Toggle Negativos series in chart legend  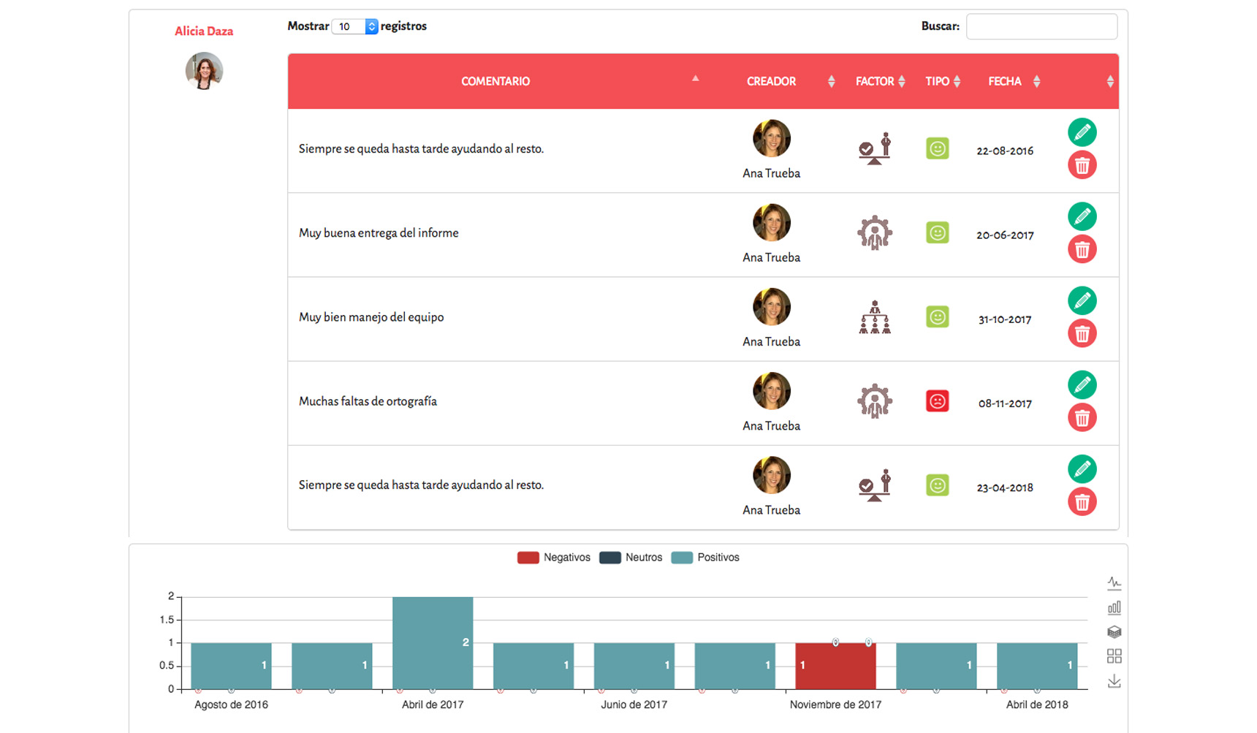click(553, 558)
